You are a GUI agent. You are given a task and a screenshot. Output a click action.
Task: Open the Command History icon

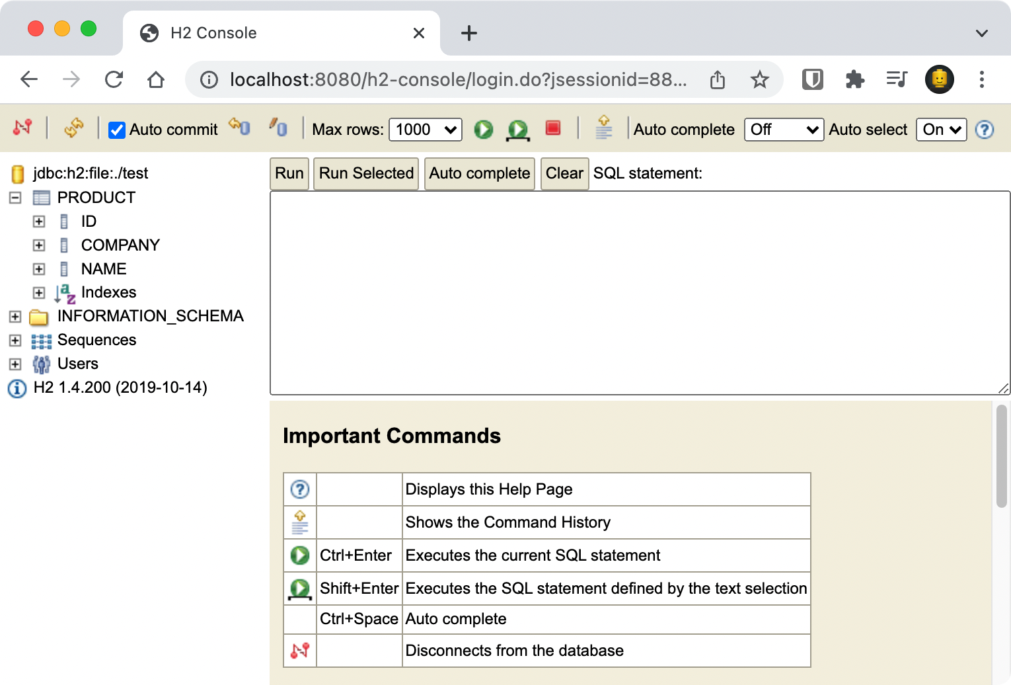(x=603, y=128)
